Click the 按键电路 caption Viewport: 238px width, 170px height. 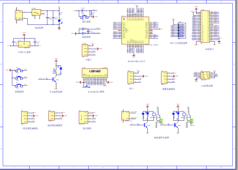19,92
